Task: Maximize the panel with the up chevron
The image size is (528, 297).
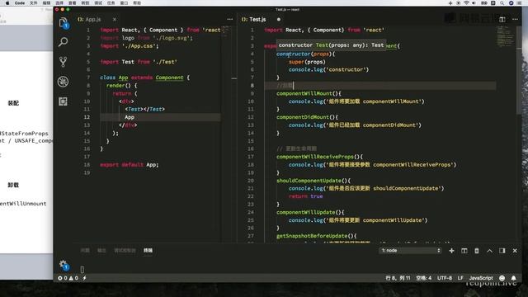Action: (x=489, y=251)
